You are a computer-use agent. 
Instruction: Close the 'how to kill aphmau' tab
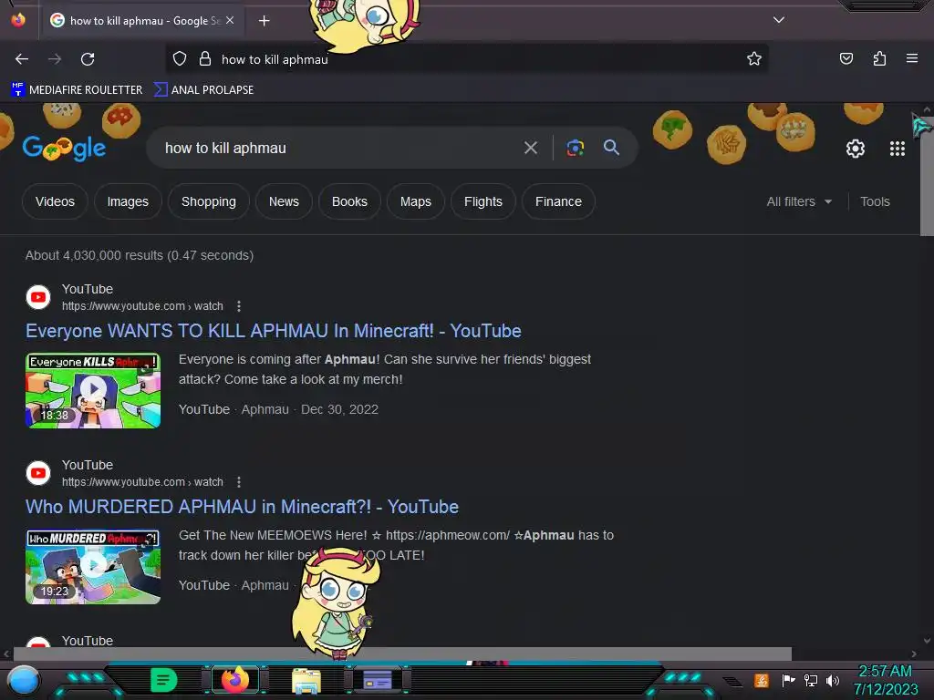[x=230, y=20]
